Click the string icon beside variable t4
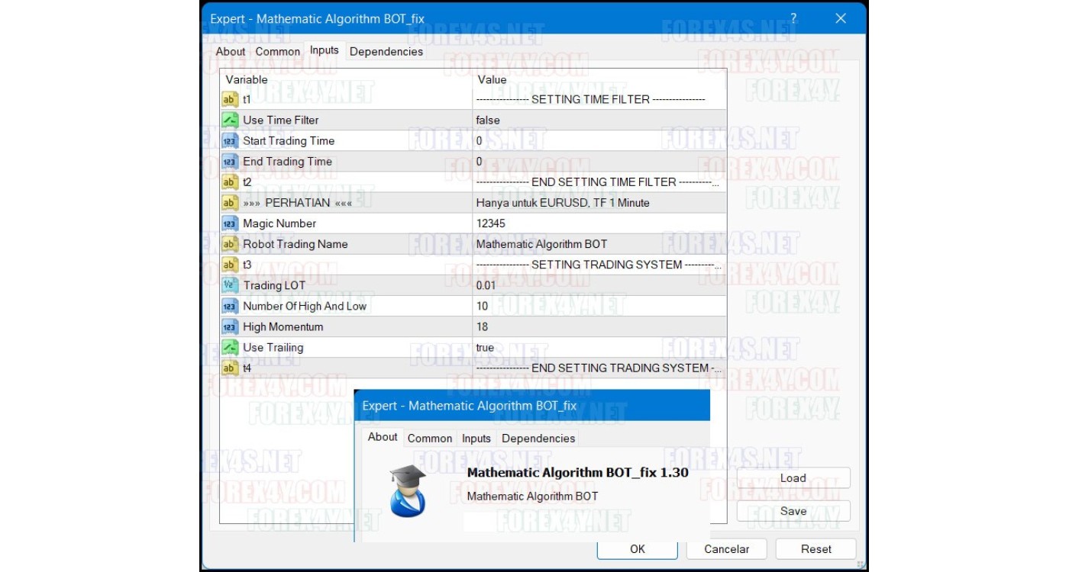The width and height of the screenshot is (1069, 572). pyautogui.click(x=230, y=368)
